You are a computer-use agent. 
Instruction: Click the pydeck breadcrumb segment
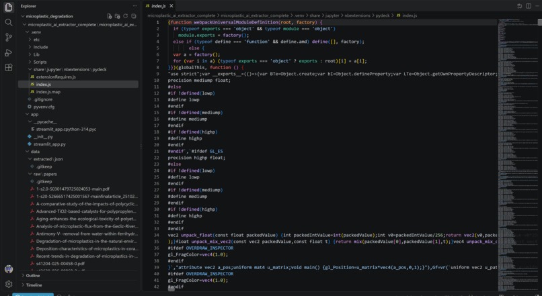point(383,15)
